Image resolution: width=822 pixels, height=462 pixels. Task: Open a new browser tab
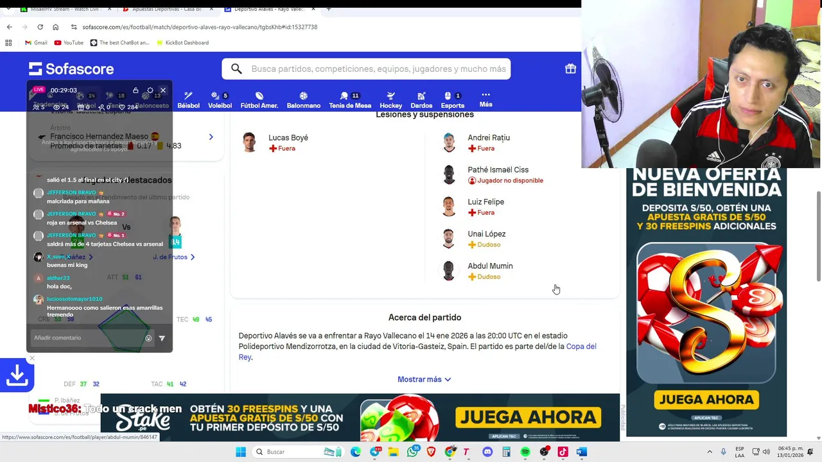[328, 9]
